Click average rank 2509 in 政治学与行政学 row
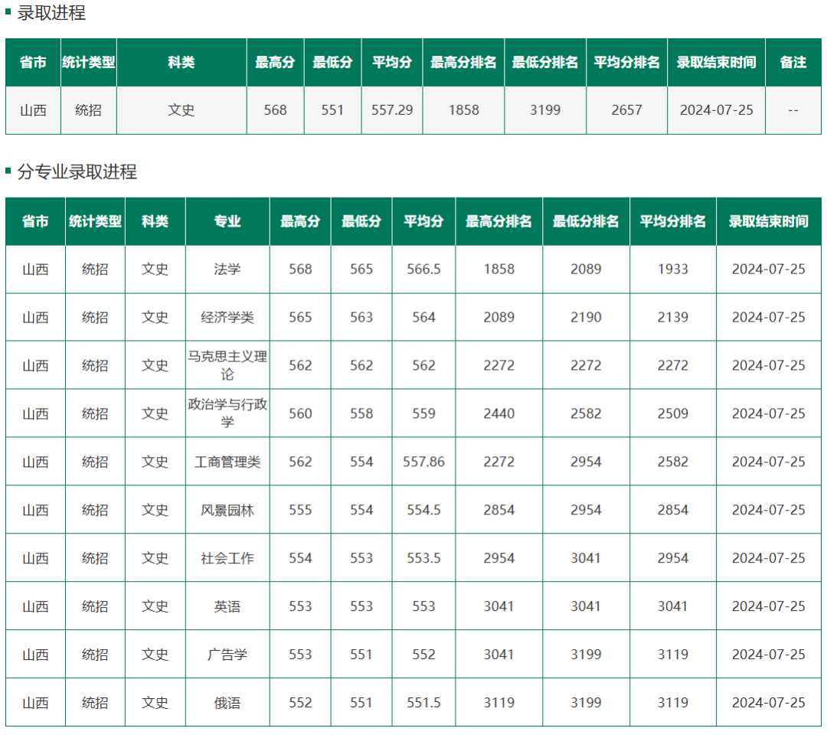Screen dimensions: 827x738 pos(673,413)
